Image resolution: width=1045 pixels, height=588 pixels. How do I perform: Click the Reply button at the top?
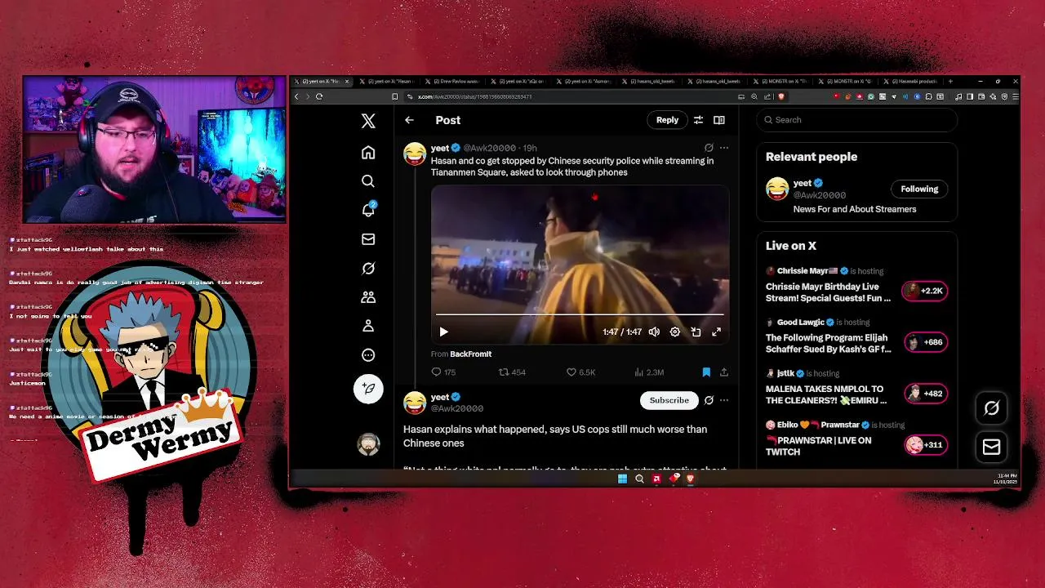coord(667,120)
